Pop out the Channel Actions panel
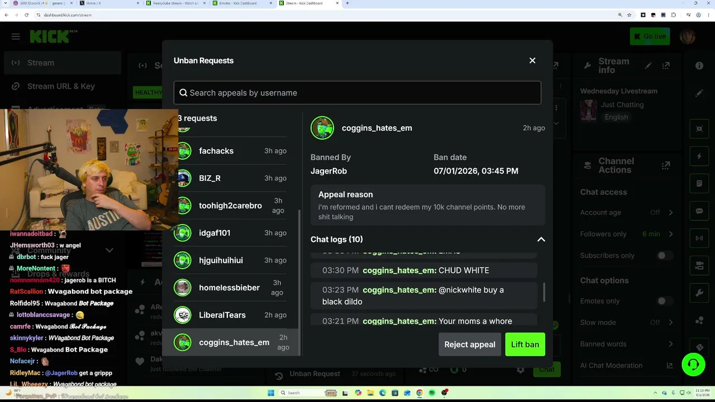The width and height of the screenshot is (715, 402). pos(666,166)
